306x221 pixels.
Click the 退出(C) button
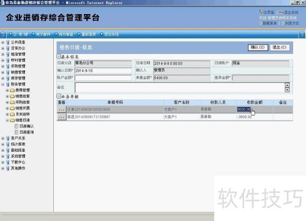[280, 47]
